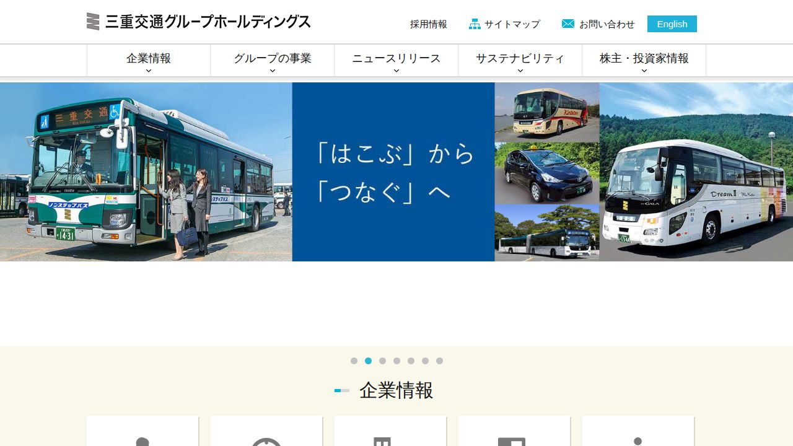
Task: Open サステナビリティ menu
Action: point(520,60)
